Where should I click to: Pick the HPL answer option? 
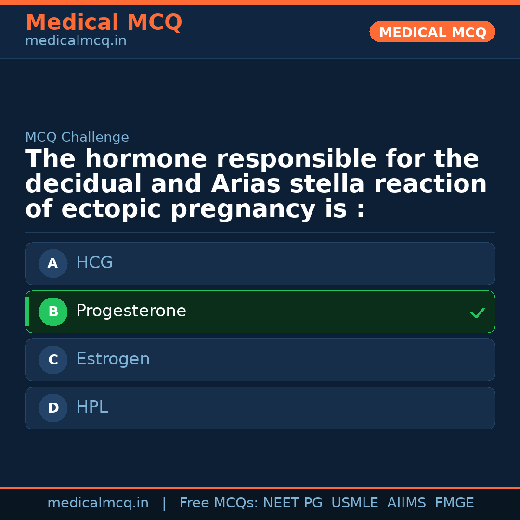pos(260,408)
